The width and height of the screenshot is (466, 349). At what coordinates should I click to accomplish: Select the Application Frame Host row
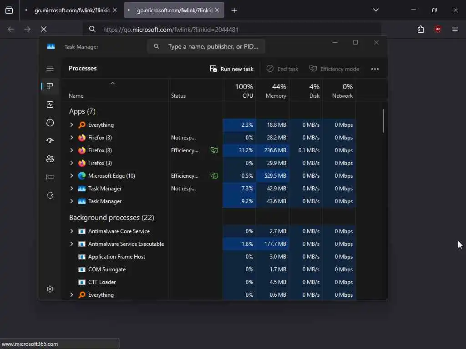[x=208, y=257]
